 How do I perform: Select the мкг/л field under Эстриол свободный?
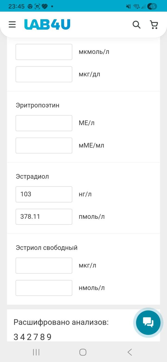point(44,265)
